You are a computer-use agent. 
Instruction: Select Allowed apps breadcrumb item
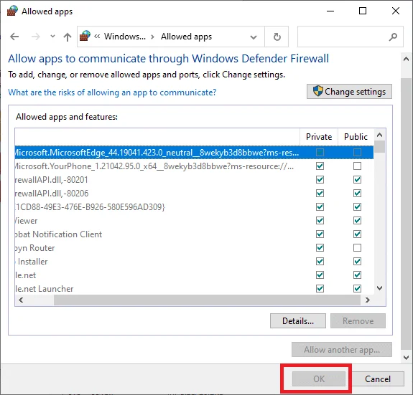tap(186, 37)
